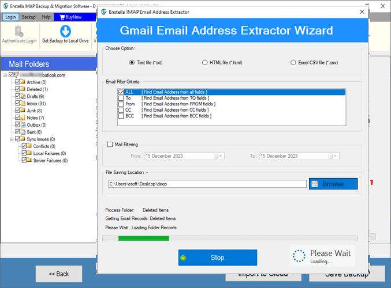Check the BCC fields filter checkbox
Viewport: 391px width, 288px height.
pyautogui.click(x=121, y=116)
